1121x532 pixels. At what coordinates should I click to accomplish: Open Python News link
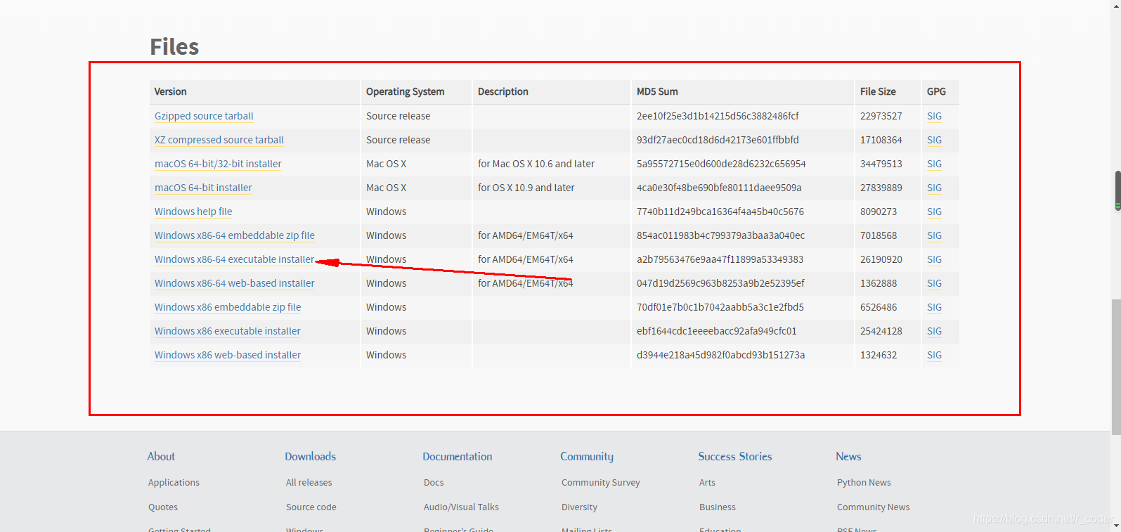pos(864,482)
